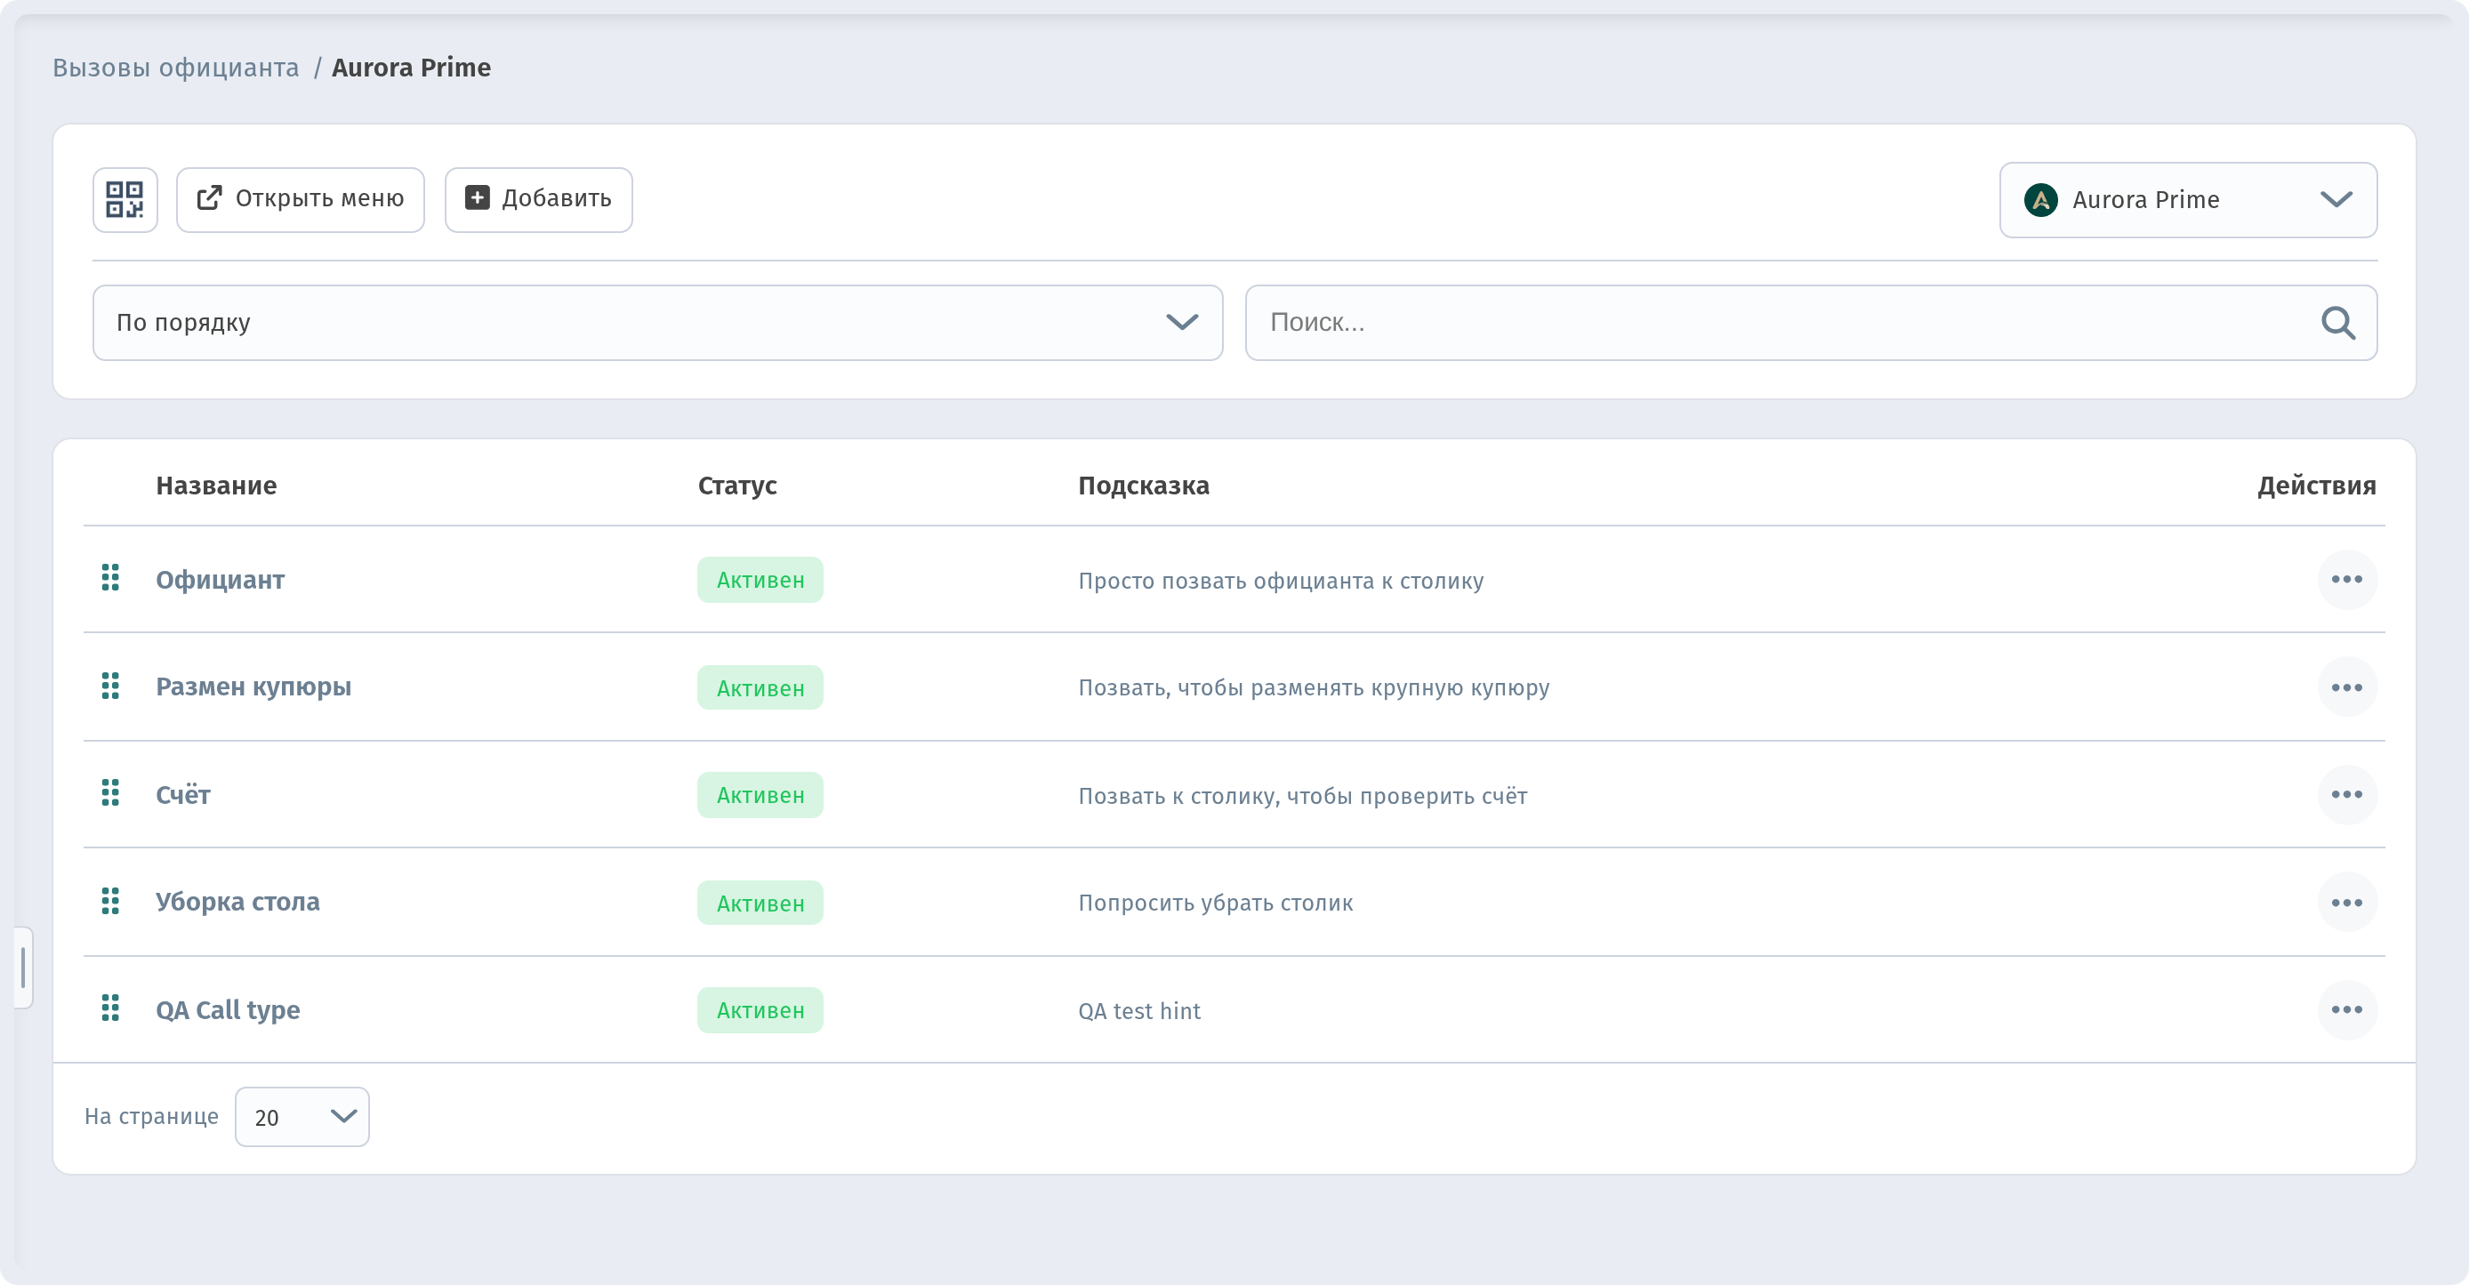Viewport: 2469px width, 1285px height.
Task: Open the Счёт call type
Action: (x=183, y=794)
